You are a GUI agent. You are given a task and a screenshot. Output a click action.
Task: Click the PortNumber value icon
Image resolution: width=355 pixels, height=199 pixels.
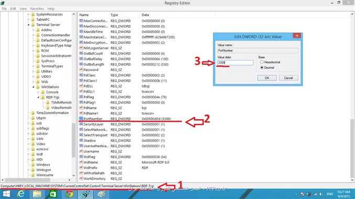pyautogui.click(x=81, y=119)
